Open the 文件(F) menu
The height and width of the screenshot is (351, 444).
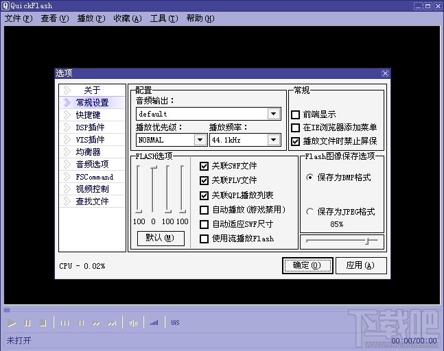(x=19, y=19)
